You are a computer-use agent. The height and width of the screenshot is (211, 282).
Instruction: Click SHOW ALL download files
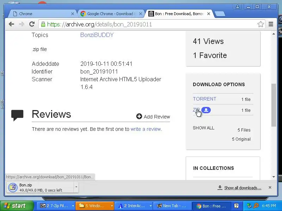click(x=203, y=128)
